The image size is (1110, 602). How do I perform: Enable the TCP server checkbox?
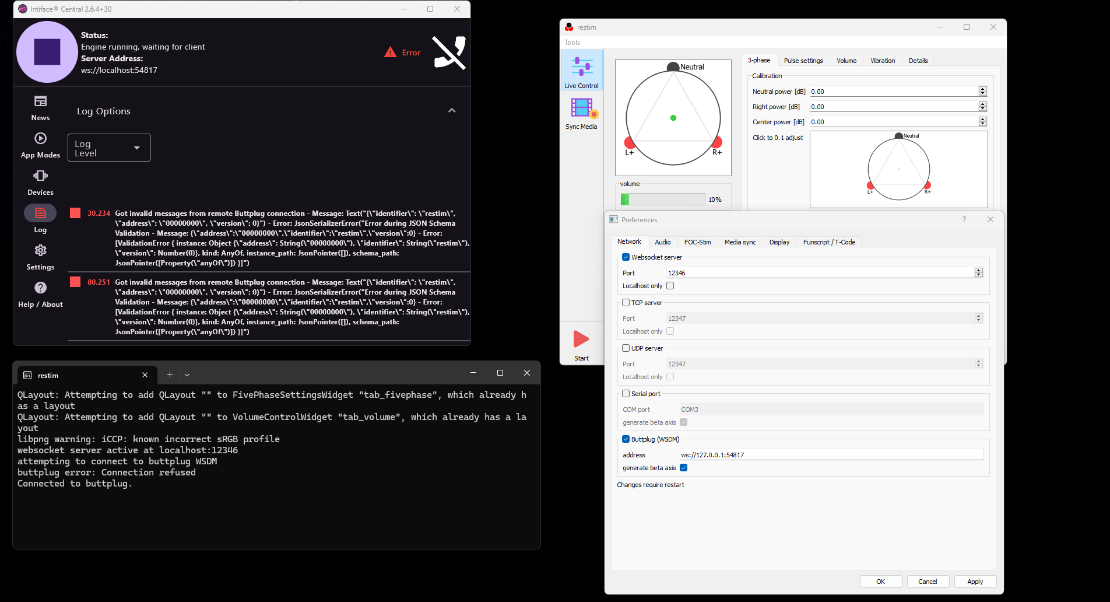tap(626, 303)
